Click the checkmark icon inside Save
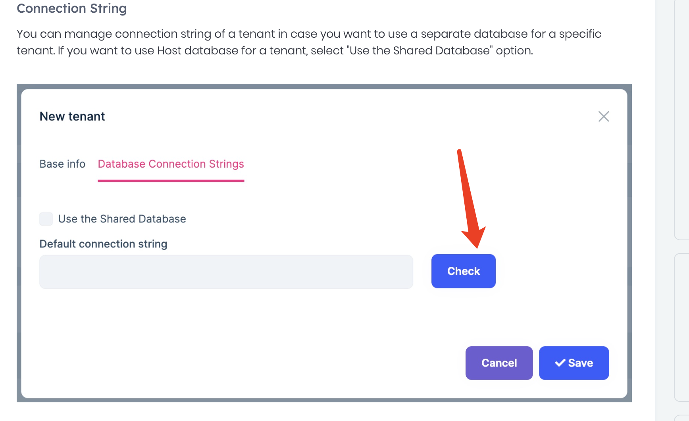The height and width of the screenshot is (421, 689). point(560,363)
